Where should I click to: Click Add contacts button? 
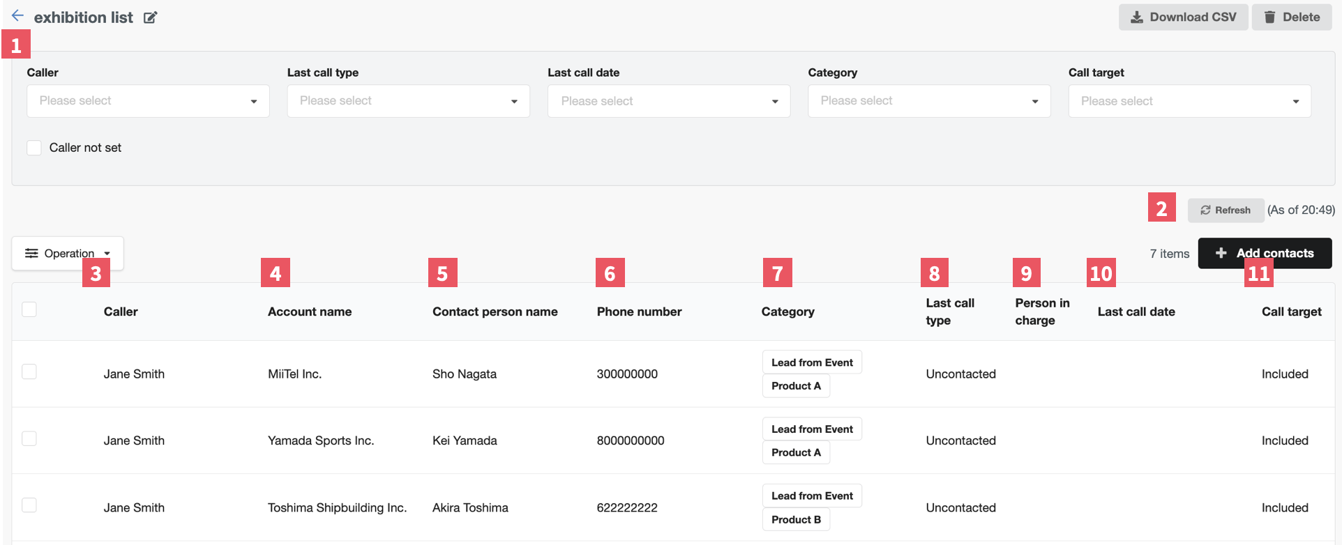tap(1265, 253)
